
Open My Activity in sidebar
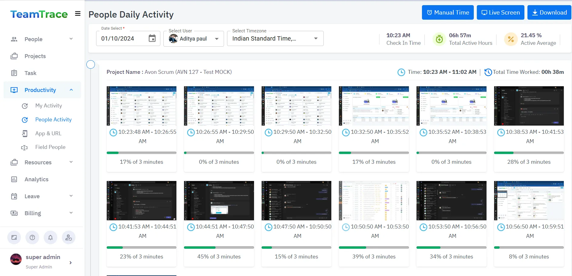49,106
